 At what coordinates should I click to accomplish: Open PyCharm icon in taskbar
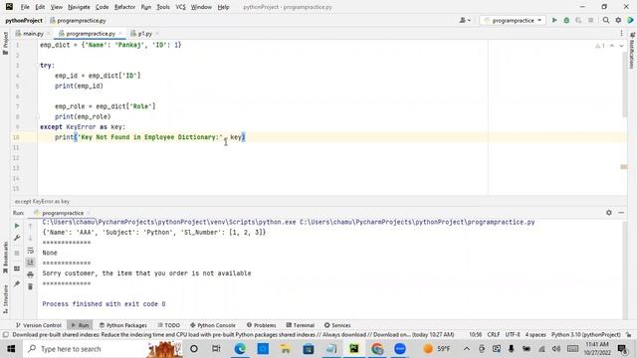click(354, 349)
